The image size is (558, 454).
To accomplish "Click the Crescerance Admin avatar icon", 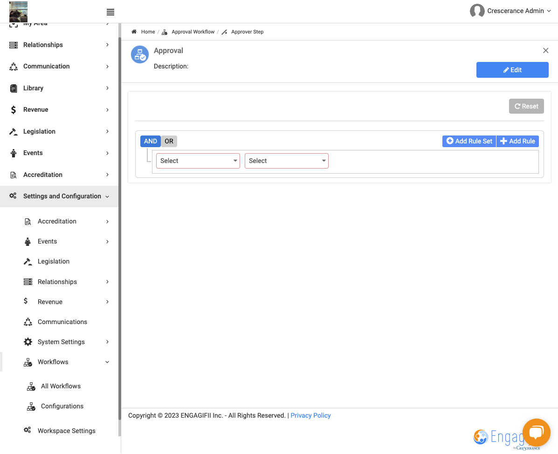I will coord(477,11).
